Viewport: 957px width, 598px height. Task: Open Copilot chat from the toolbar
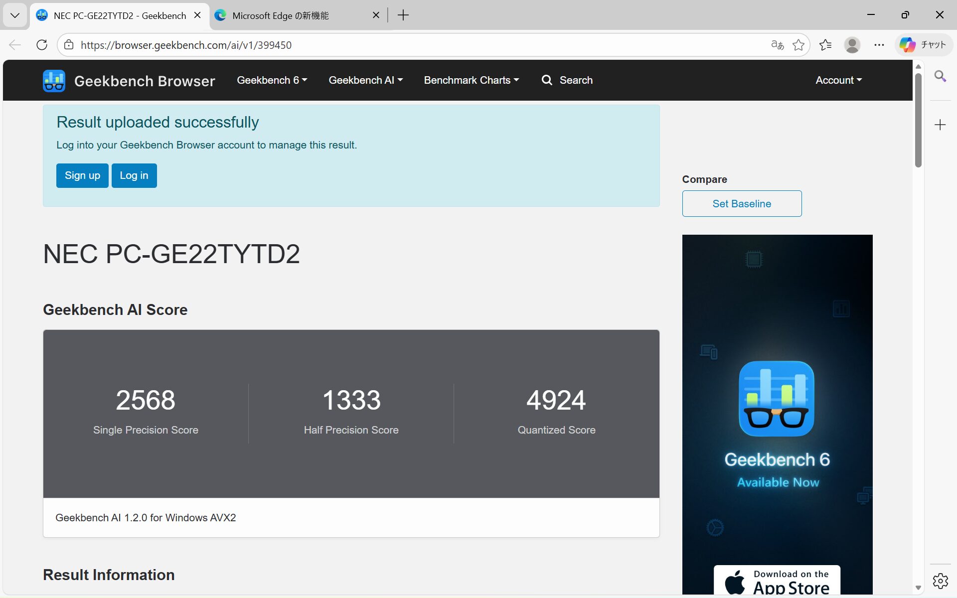pos(923,45)
